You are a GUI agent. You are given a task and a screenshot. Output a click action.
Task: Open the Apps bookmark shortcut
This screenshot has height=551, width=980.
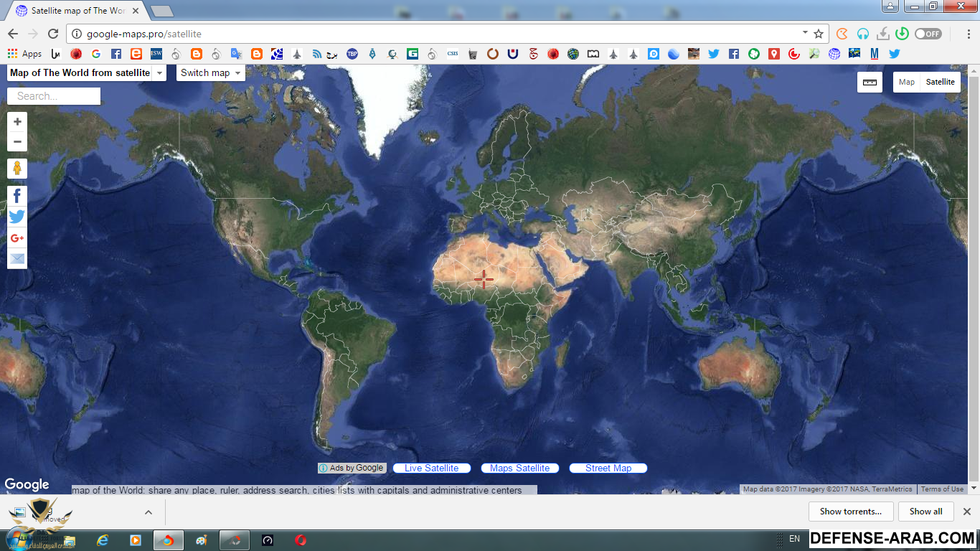[25, 54]
